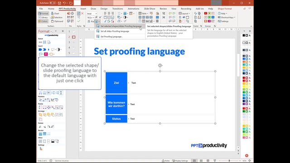Image resolution: width=290 pixels, height=163 pixels.
Task: Expand the Shortcut Keys dropdown
Action: click(x=227, y=17)
